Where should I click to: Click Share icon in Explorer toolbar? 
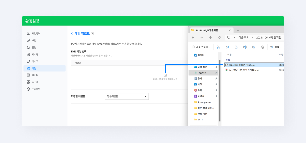pyautogui.click(x=254, y=47)
